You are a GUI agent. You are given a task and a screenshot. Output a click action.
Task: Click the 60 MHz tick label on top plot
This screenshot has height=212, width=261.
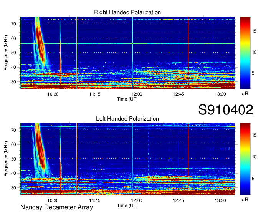pyautogui.click(x=13, y=38)
